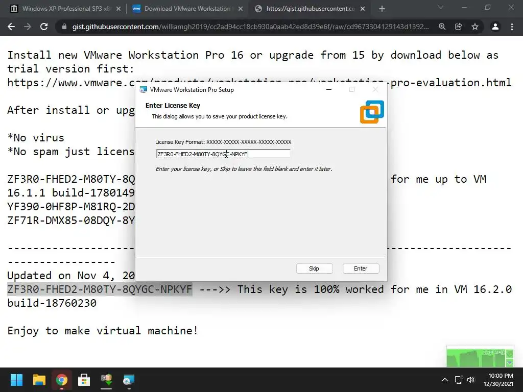Close the gist.githubusercontent tab
This screenshot has width=523, height=392.
[363, 9]
